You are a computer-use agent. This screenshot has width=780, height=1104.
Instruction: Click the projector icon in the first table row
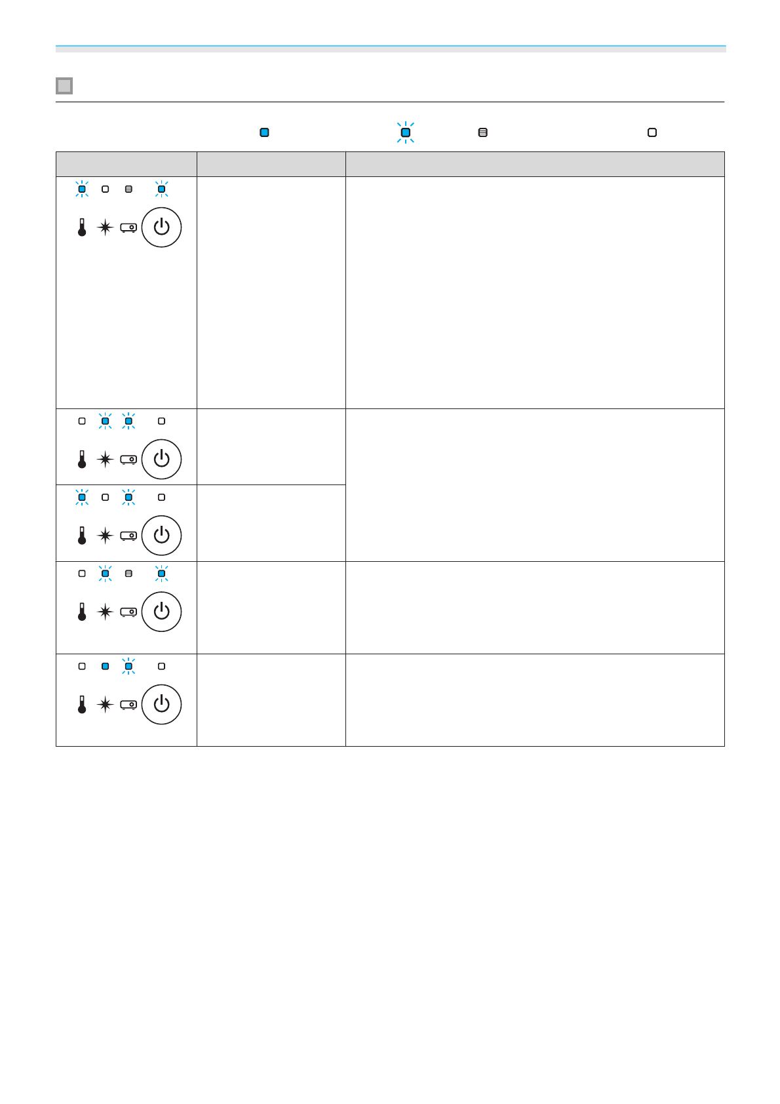[128, 227]
